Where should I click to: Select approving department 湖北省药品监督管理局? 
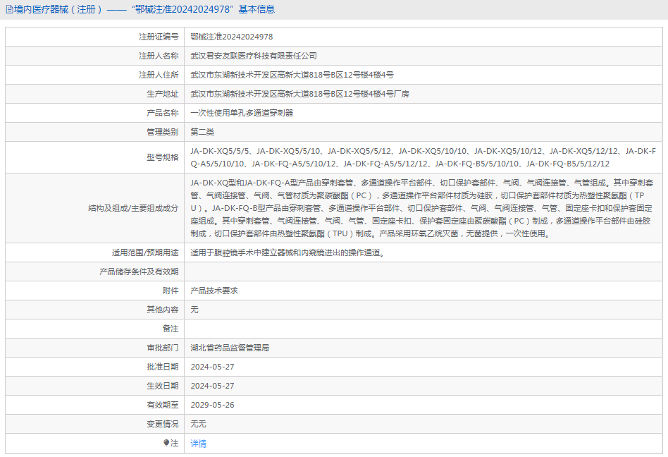tap(230, 348)
